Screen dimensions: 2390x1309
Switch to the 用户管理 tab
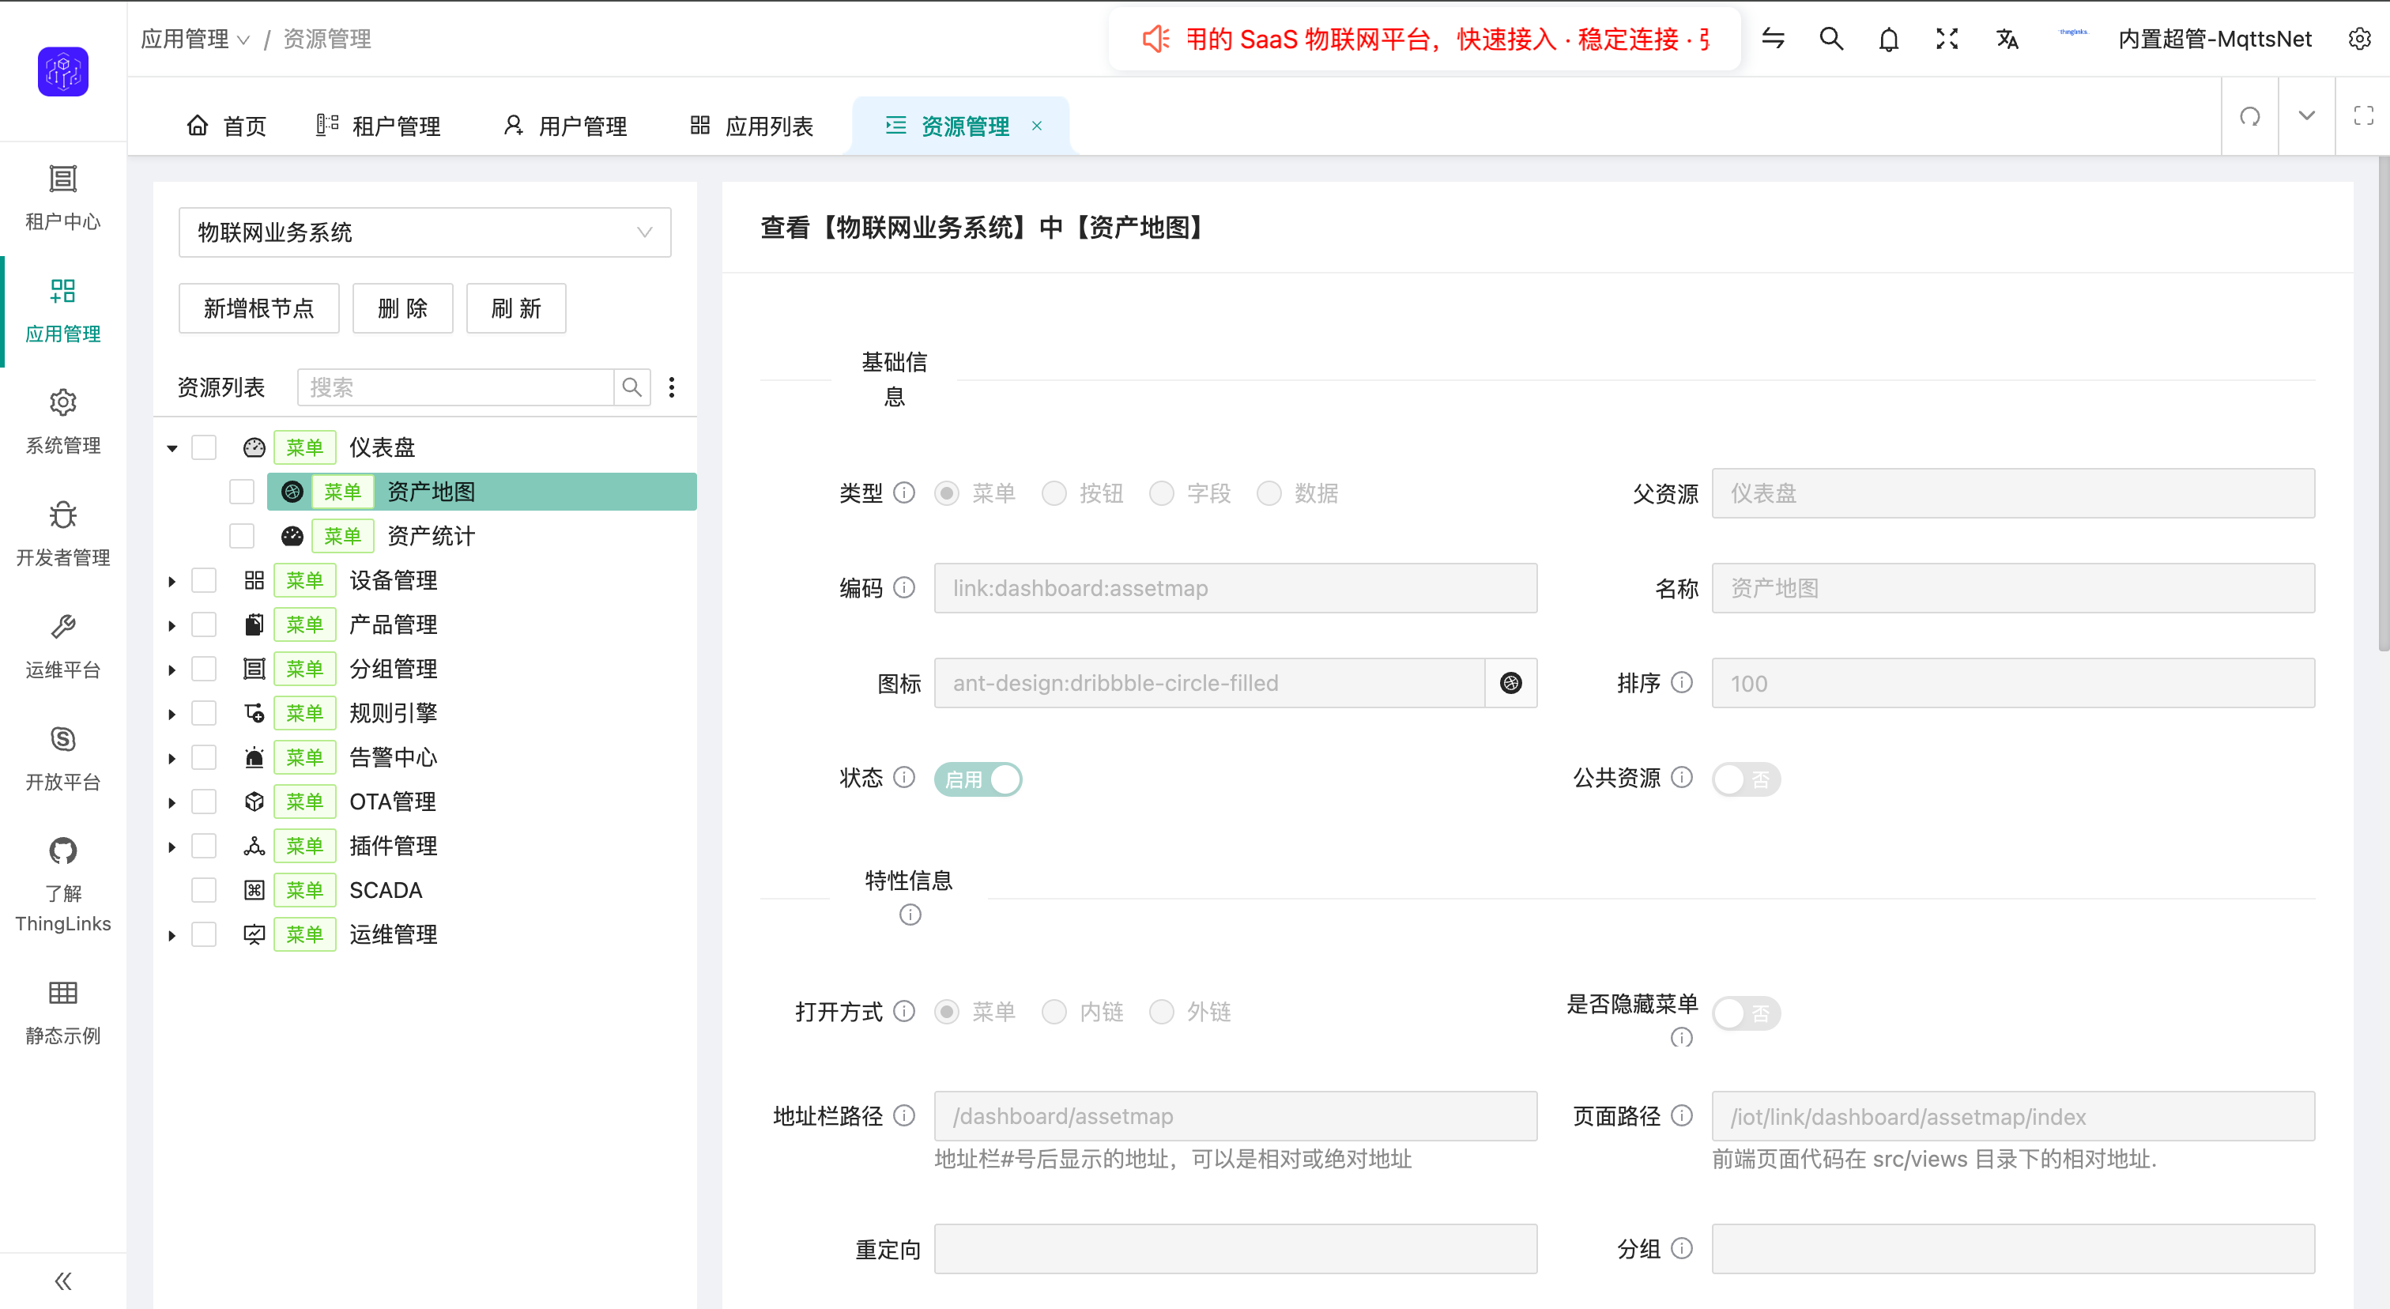point(565,125)
